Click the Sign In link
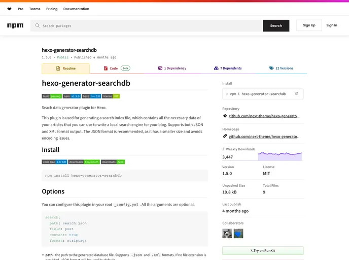Screen dimensions: 349x260 click(x=332, y=25)
